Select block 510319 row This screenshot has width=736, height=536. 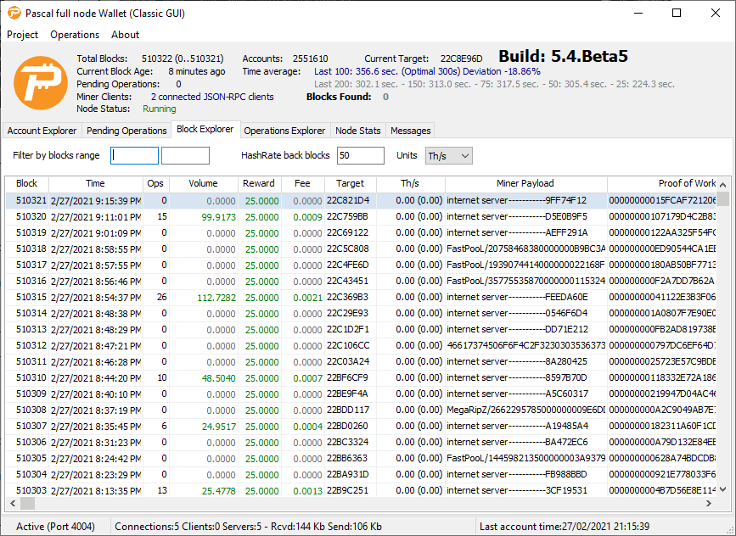coord(362,233)
